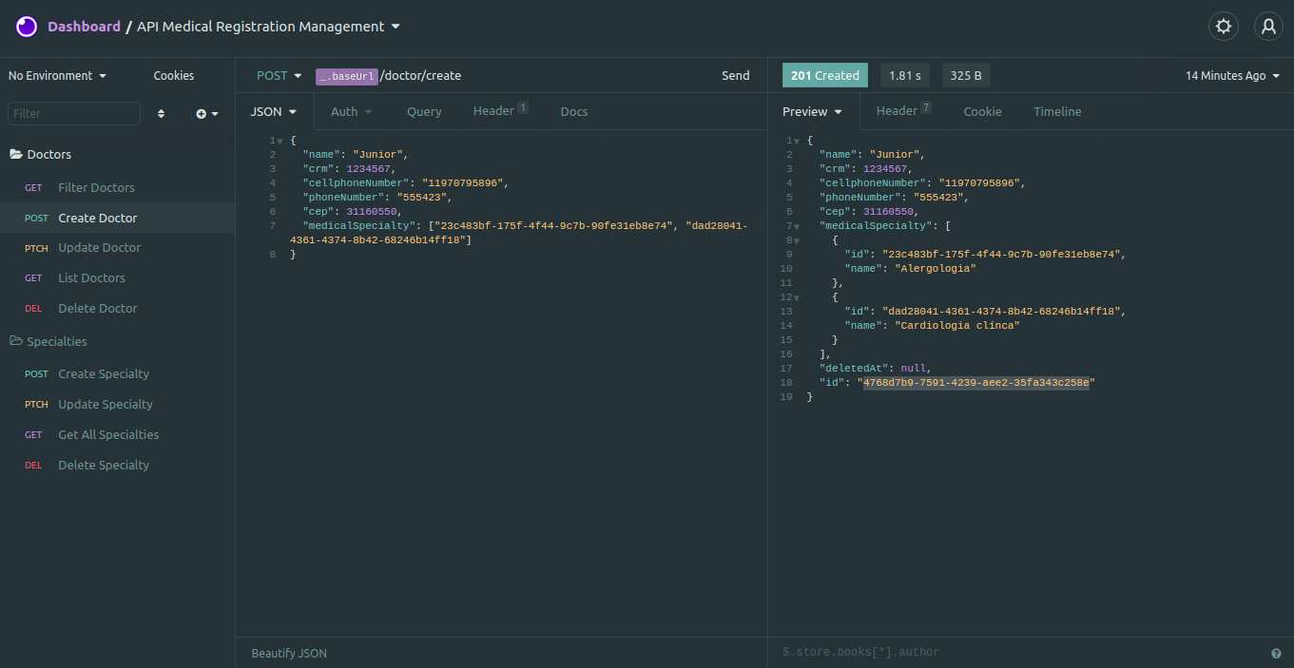Collapse medicalSpecialty array at line 7
This screenshot has height=668, width=1294.
pos(796,226)
